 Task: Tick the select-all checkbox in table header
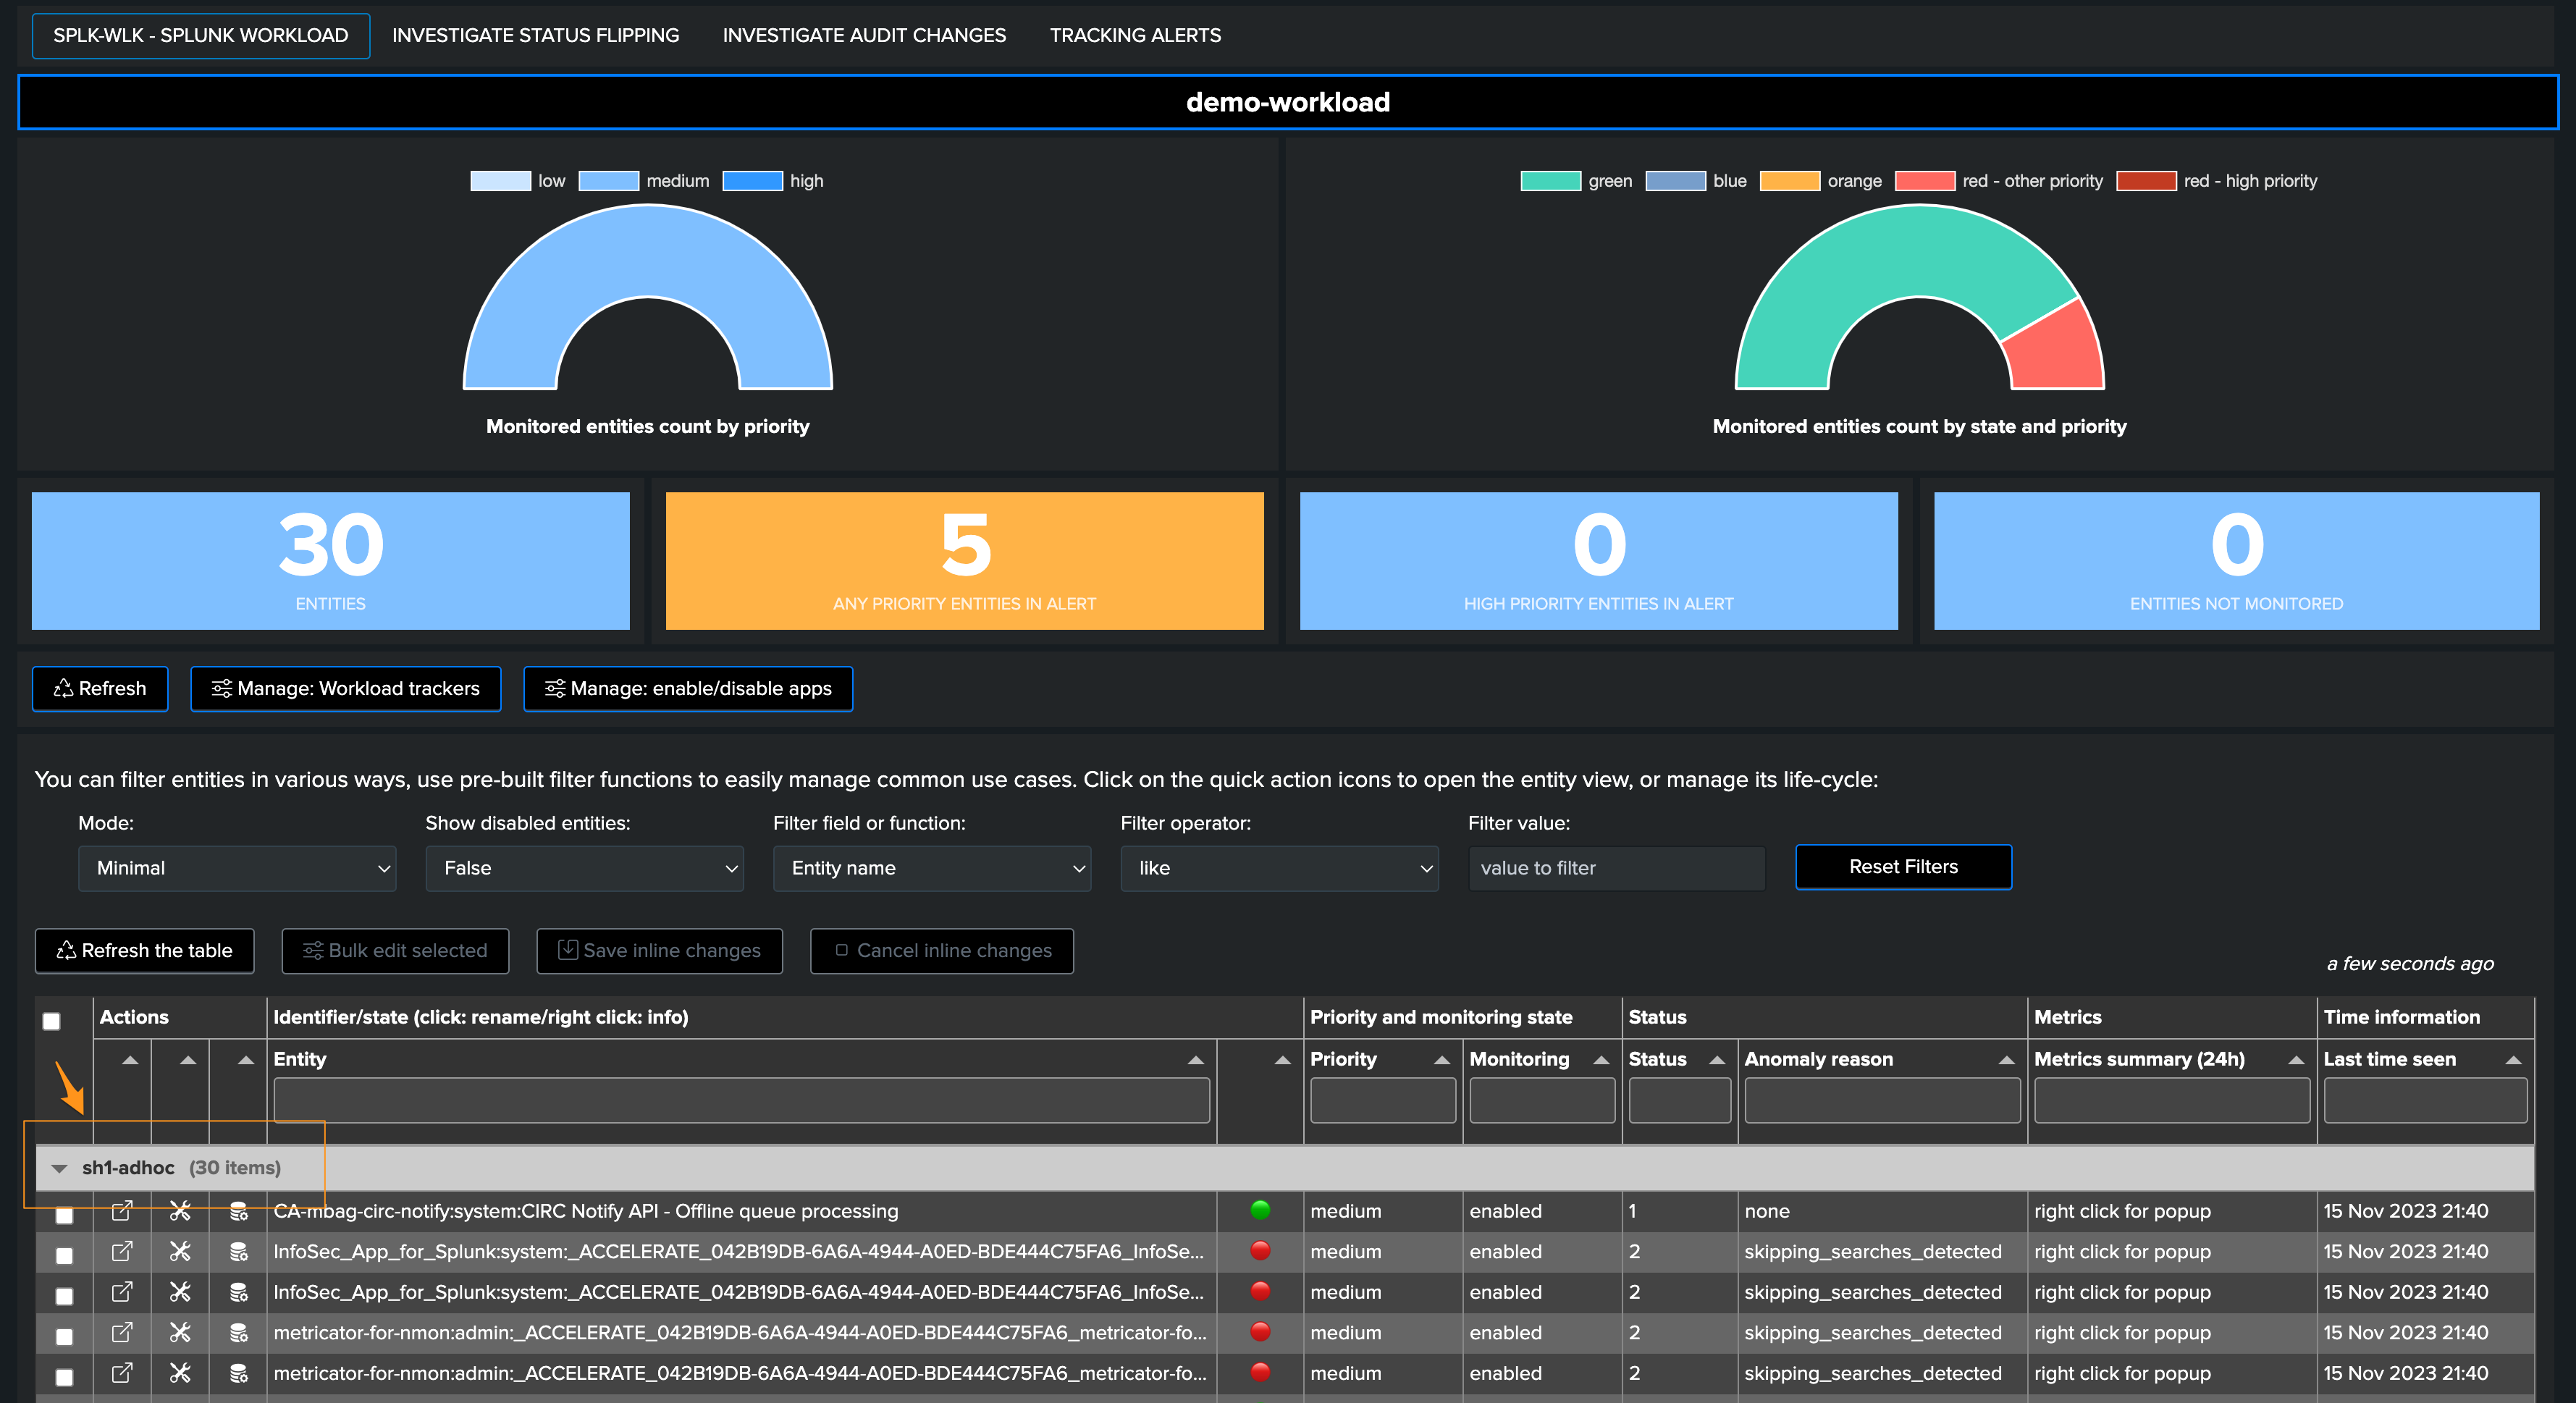(51, 1021)
